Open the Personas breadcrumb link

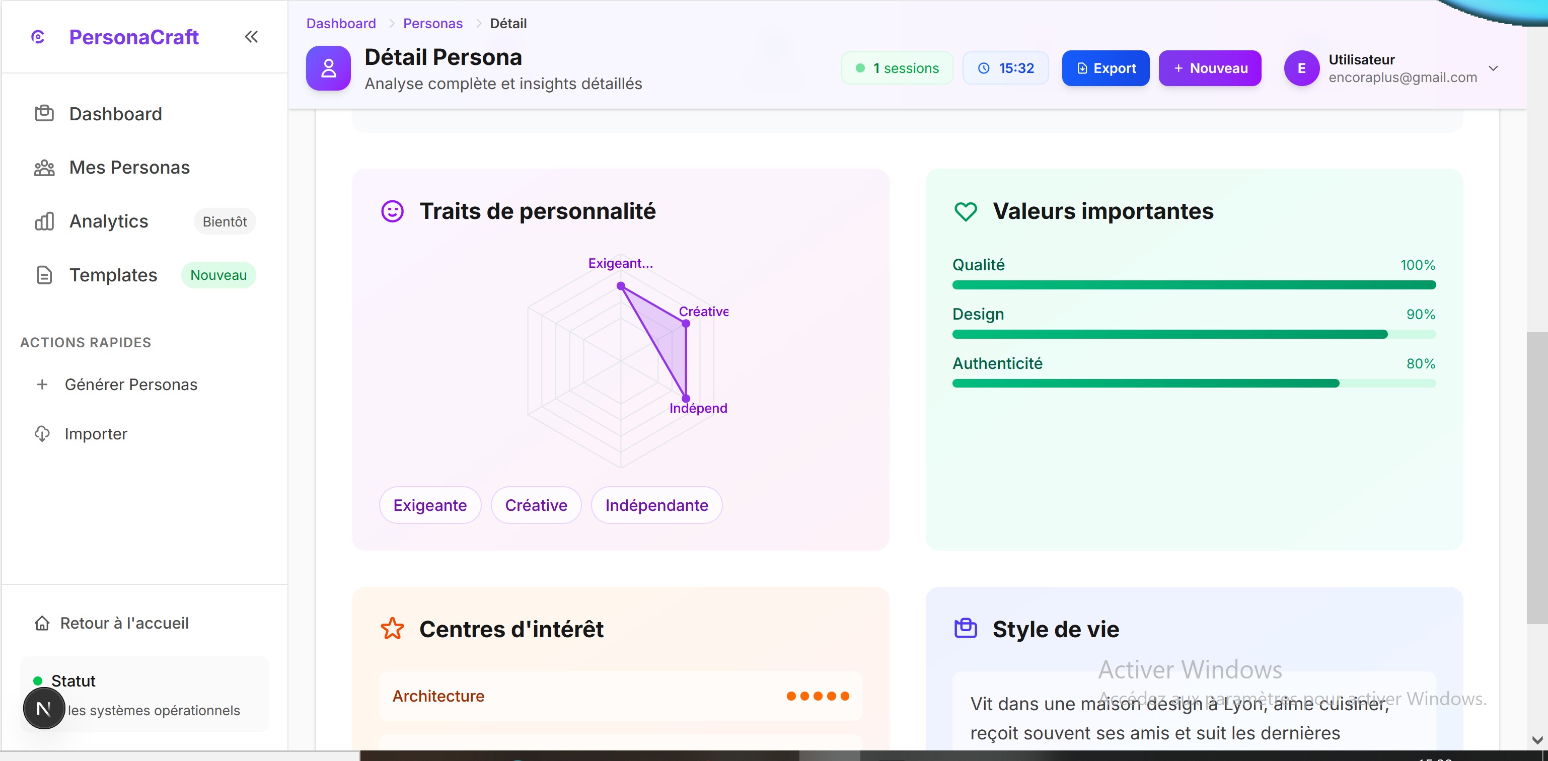432,24
